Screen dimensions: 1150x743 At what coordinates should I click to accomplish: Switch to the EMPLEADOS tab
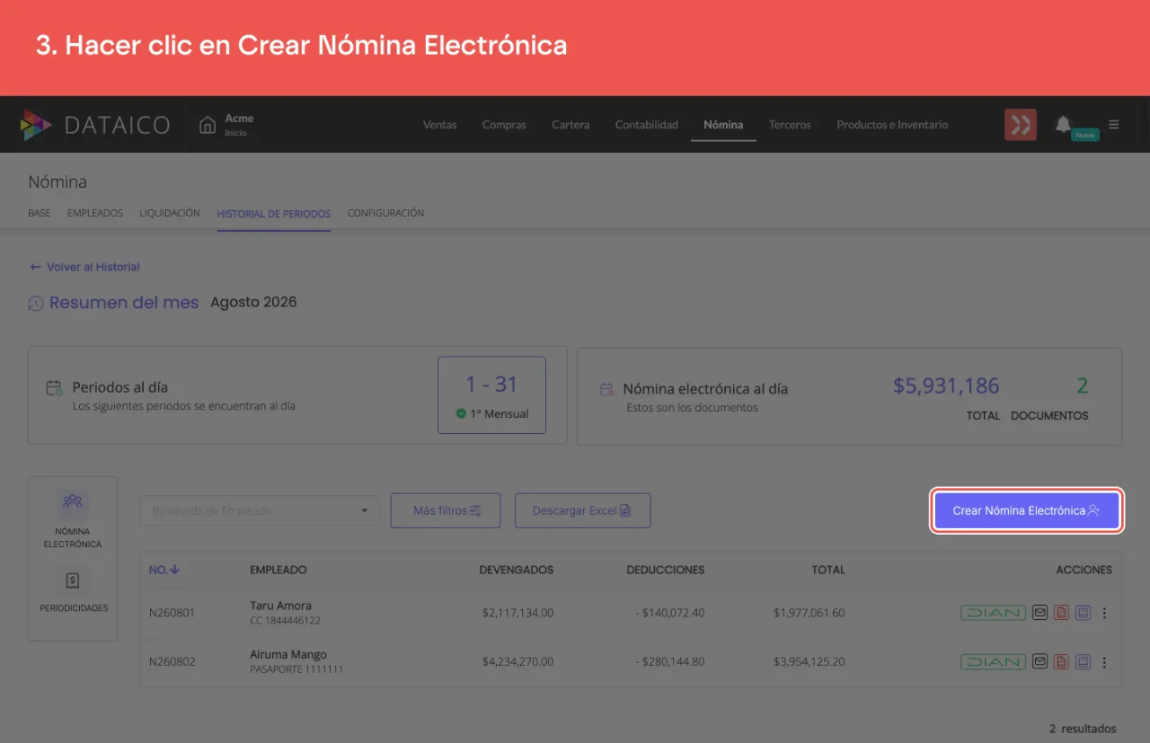click(x=95, y=214)
